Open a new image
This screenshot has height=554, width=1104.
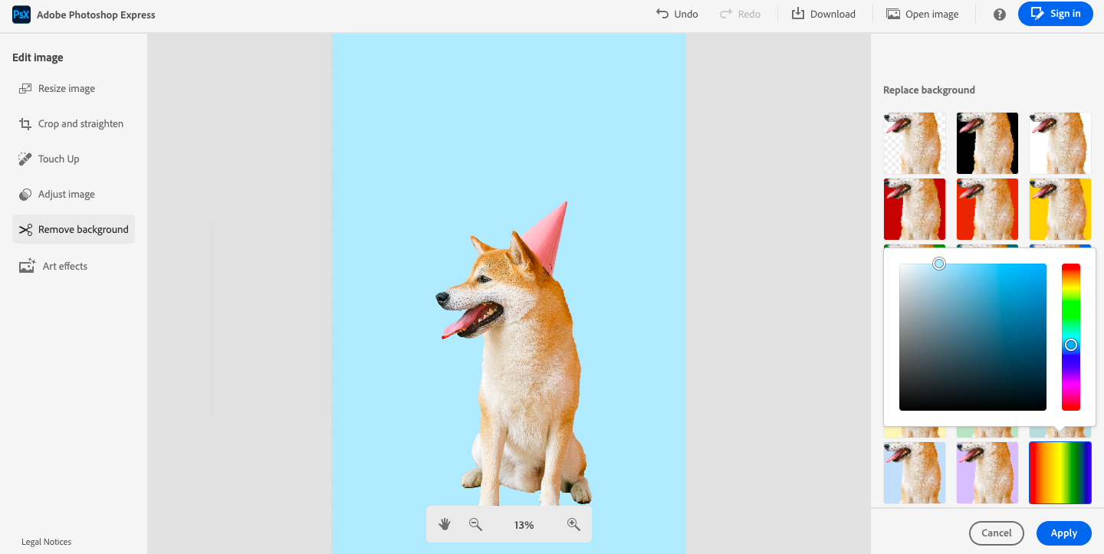(922, 14)
